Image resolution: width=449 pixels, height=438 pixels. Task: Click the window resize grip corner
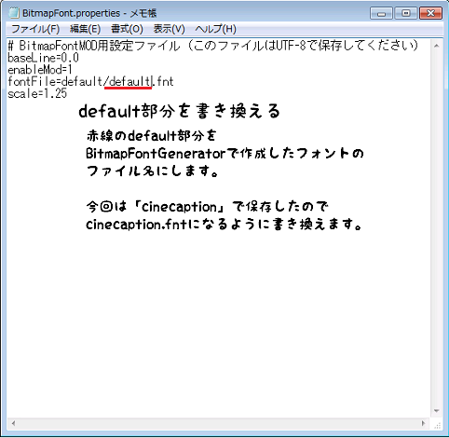click(437, 425)
